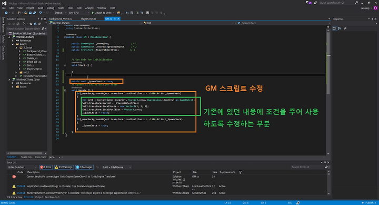Collapse the 3_Script folder node

pyautogui.click(x=16, y=47)
